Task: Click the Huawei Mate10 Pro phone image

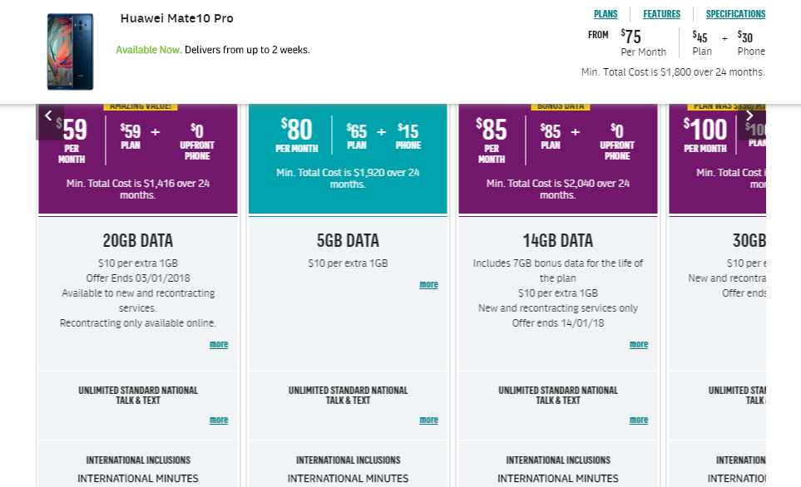Action: [x=71, y=52]
